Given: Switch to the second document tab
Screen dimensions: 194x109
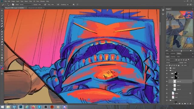Looking at the screenshot, I should tap(35, 8).
